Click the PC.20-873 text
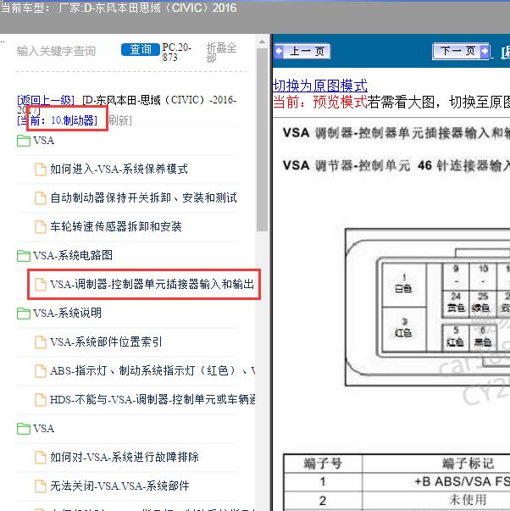This screenshot has width=510, height=511. [x=177, y=53]
